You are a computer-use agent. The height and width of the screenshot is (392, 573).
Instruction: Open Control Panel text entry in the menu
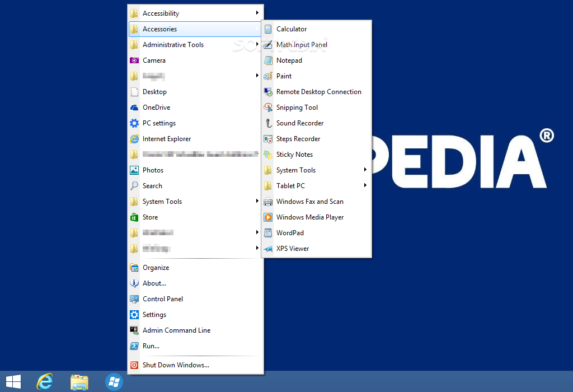tap(163, 299)
